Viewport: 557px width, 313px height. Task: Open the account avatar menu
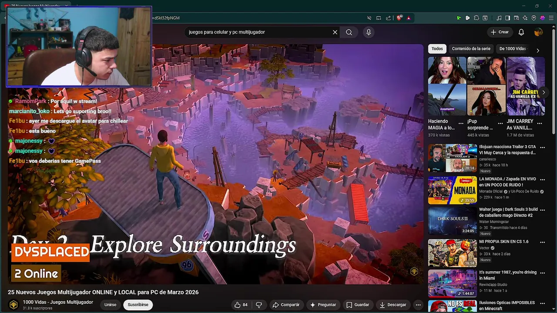538,32
